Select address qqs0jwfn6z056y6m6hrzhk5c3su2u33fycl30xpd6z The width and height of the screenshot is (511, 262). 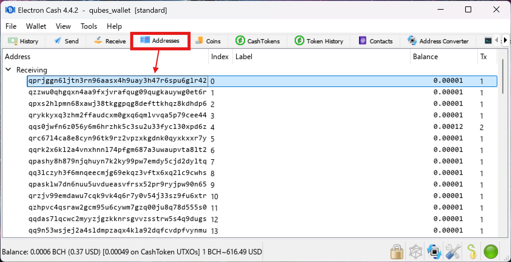[x=117, y=127]
